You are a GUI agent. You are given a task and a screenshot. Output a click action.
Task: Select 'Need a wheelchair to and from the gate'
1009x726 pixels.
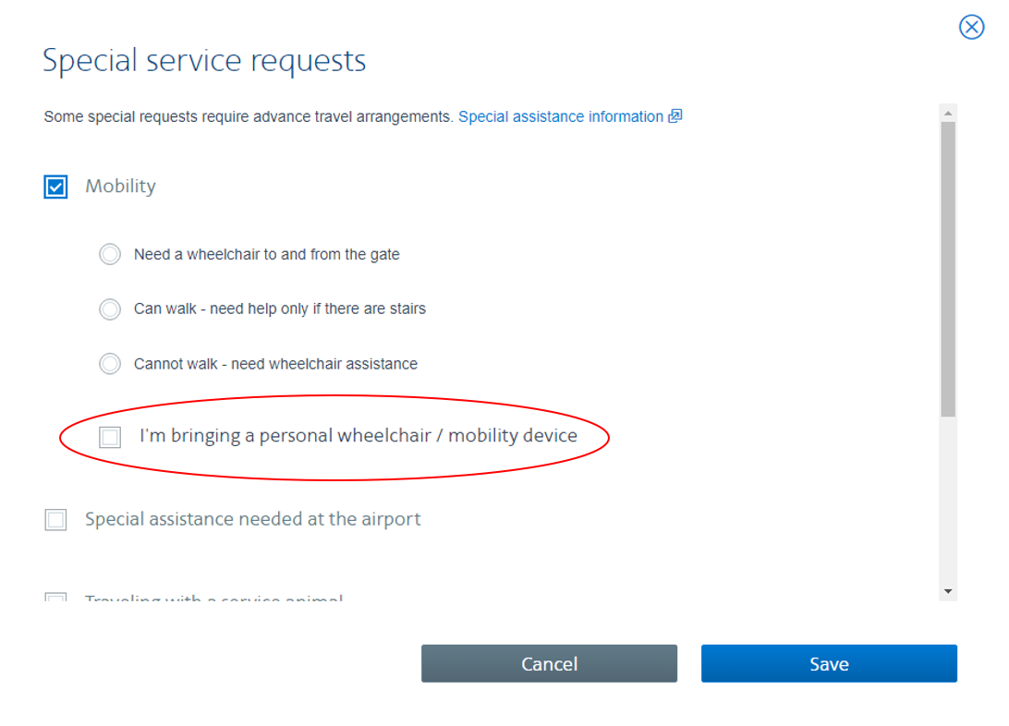(110, 254)
